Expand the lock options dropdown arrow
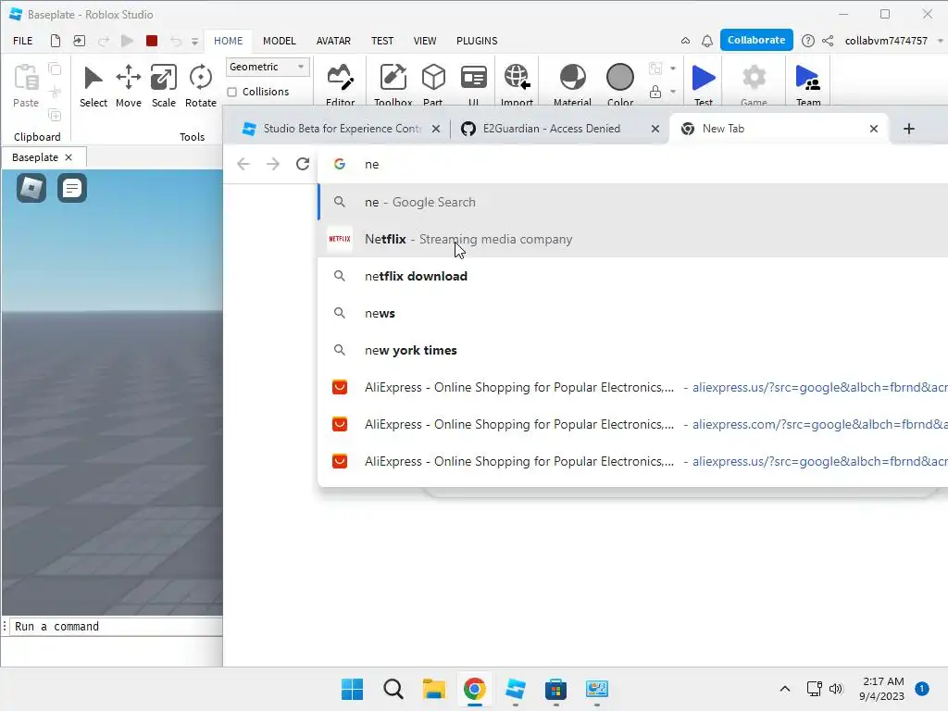 coord(673,92)
